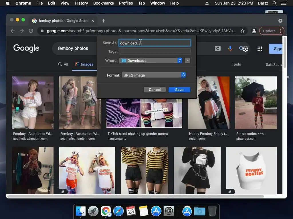The height and width of the screenshot is (219, 293).
Task: Open the SafeSearch setting
Action: pos(274,64)
